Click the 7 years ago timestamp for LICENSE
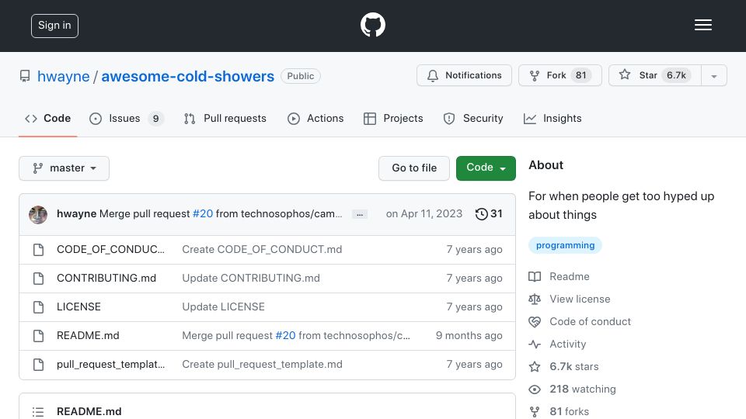 pos(474,307)
